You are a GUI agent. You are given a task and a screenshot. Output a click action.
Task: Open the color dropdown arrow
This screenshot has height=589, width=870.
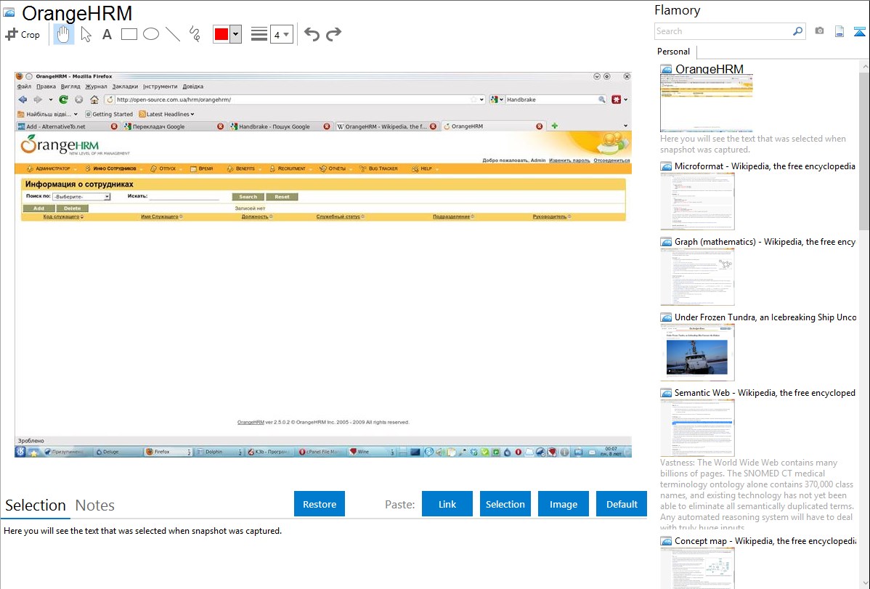tap(236, 34)
